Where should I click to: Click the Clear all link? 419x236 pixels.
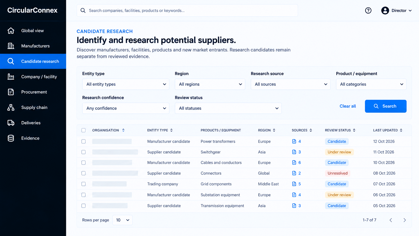click(x=348, y=106)
